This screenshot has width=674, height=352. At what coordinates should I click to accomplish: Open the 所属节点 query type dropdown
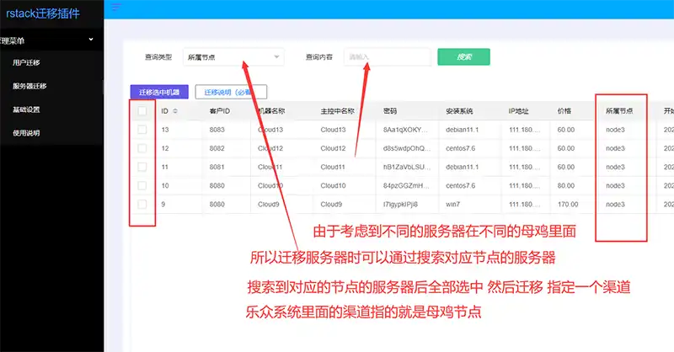coord(231,57)
